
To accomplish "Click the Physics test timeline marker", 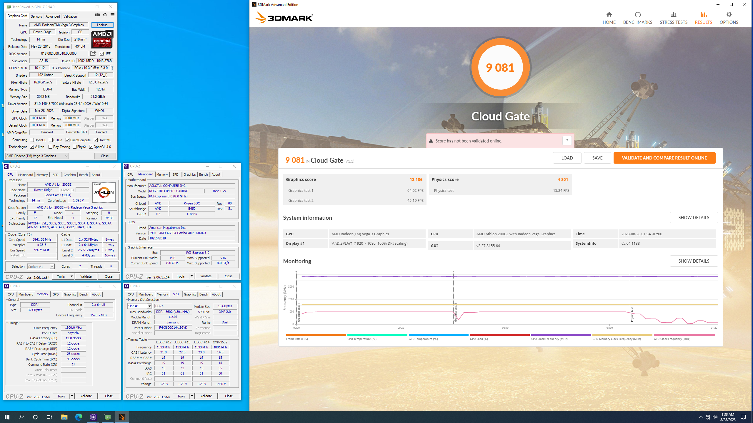I will (632, 314).
